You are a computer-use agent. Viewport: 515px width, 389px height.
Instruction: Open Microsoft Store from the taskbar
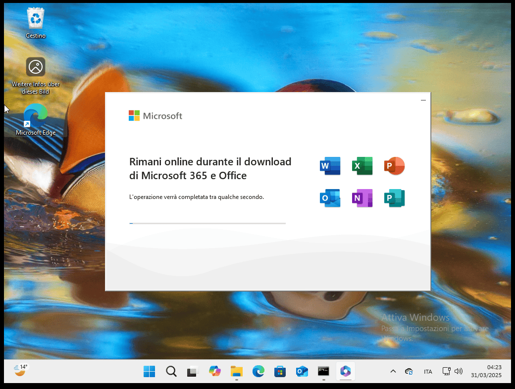pyautogui.click(x=280, y=371)
